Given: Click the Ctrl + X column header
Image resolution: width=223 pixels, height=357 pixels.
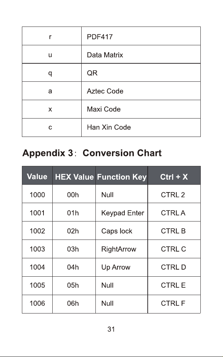Looking at the screenshot, I should pyautogui.click(x=174, y=175).
